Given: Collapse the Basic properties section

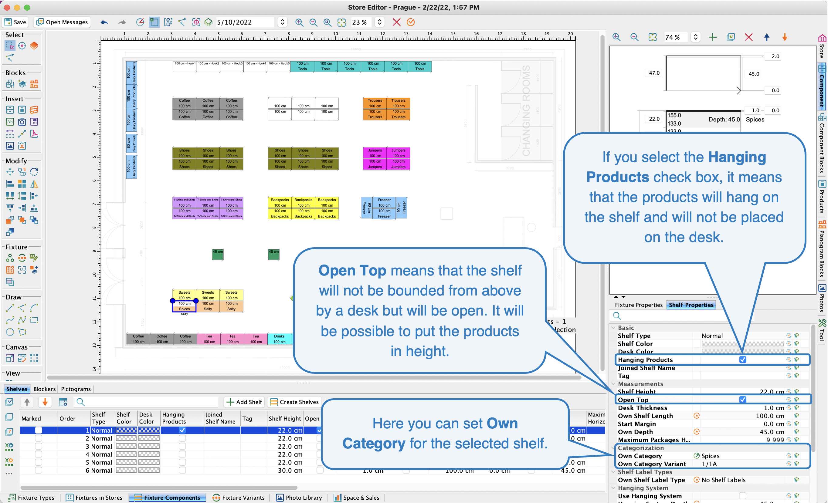Looking at the screenshot, I should click(x=614, y=328).
